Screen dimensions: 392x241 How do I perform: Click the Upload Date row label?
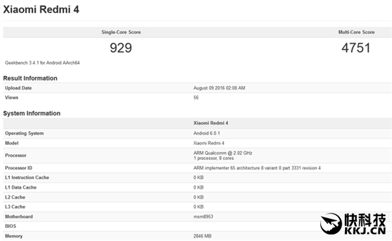click(x=18, y=88)
